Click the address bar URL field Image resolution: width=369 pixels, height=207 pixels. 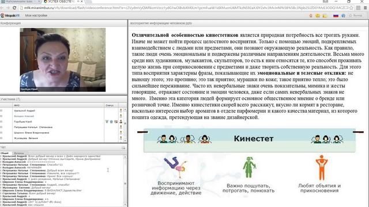point(186,8)
